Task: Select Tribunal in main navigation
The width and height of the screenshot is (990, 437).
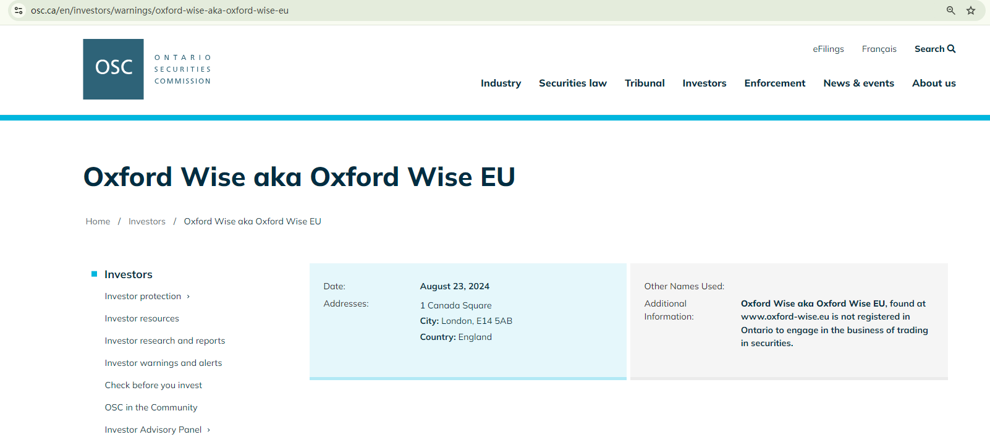Action: [645, 83]
